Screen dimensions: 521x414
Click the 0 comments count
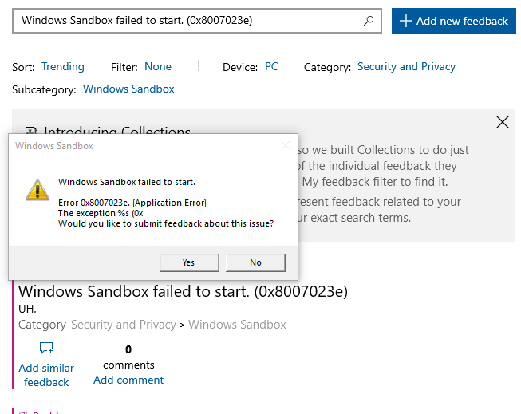(128, 357)
